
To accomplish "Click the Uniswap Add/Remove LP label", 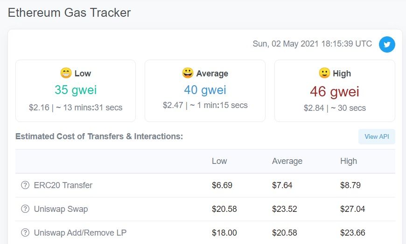I will point(80,233).
